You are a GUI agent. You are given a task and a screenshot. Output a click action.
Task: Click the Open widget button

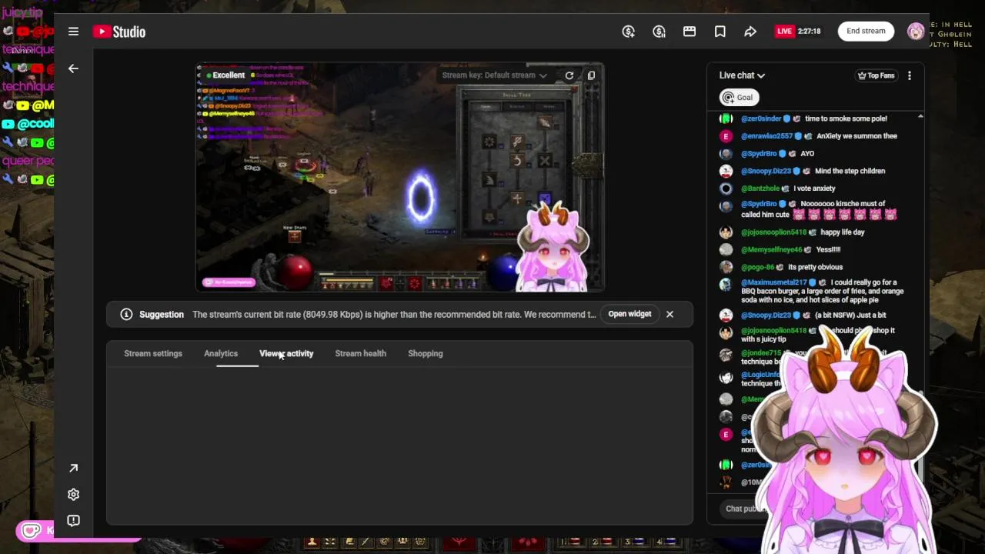click(629, 314)
